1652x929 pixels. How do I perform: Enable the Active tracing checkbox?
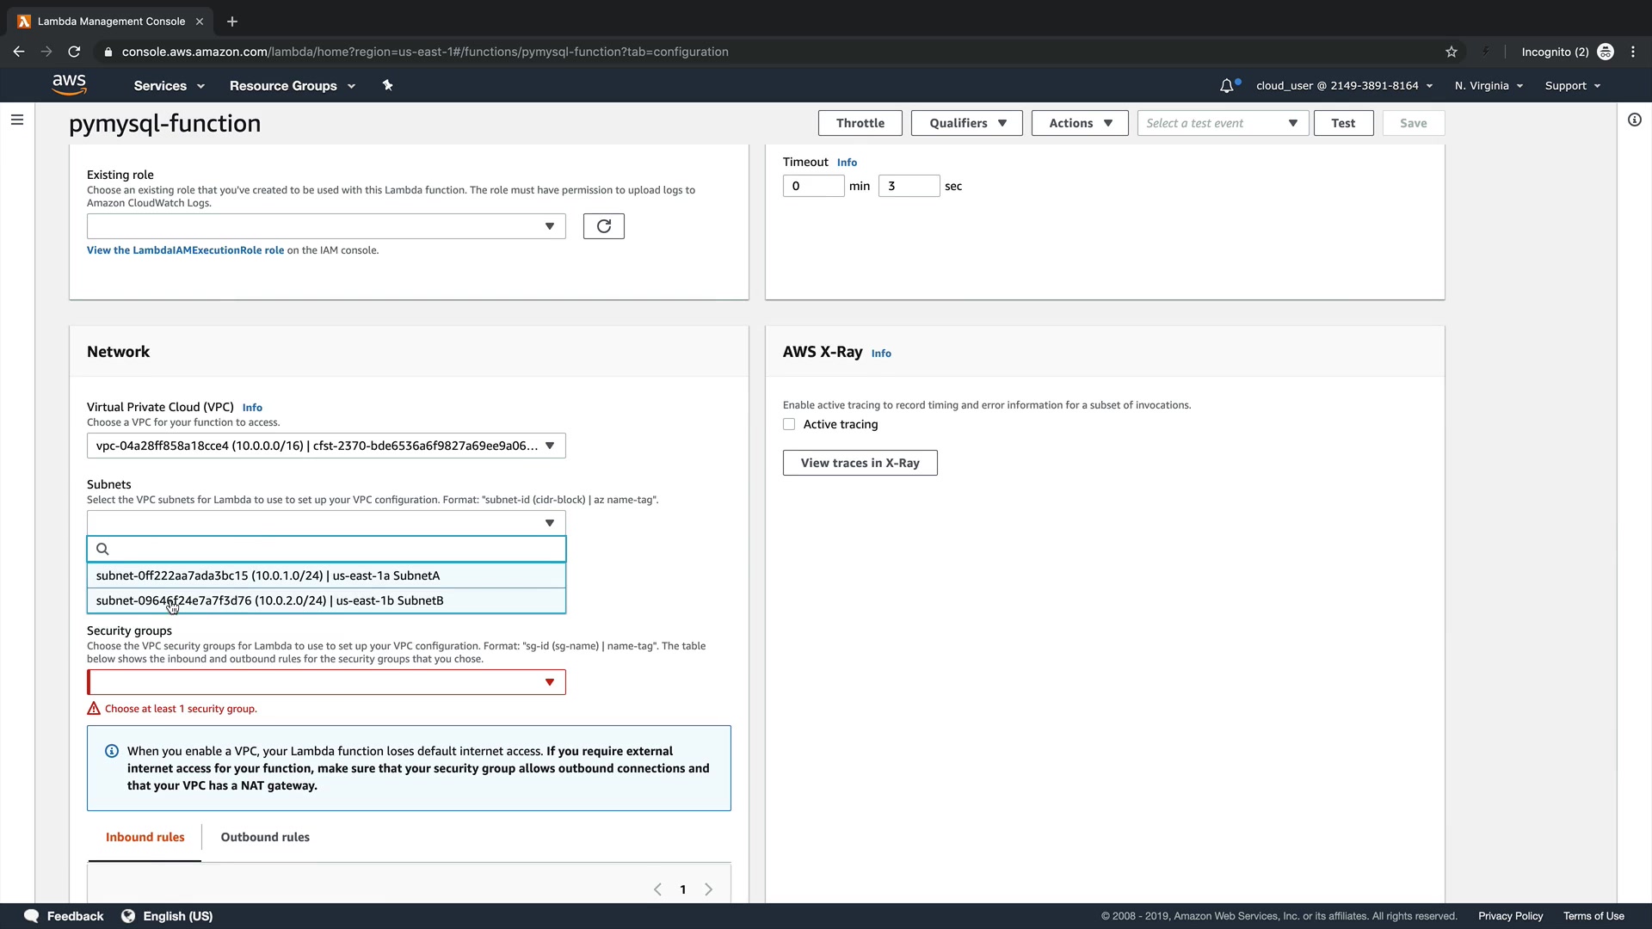(789, 424)
